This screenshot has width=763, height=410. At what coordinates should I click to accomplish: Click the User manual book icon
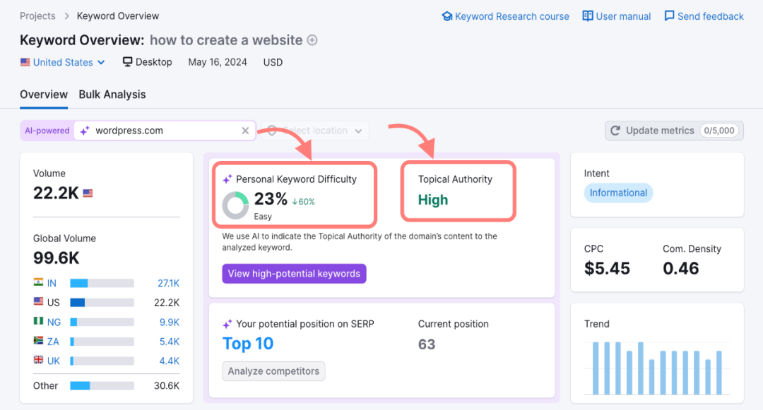(x=588, y=16)
